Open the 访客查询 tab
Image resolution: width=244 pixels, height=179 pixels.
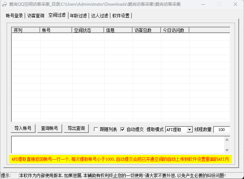point(36,16)
